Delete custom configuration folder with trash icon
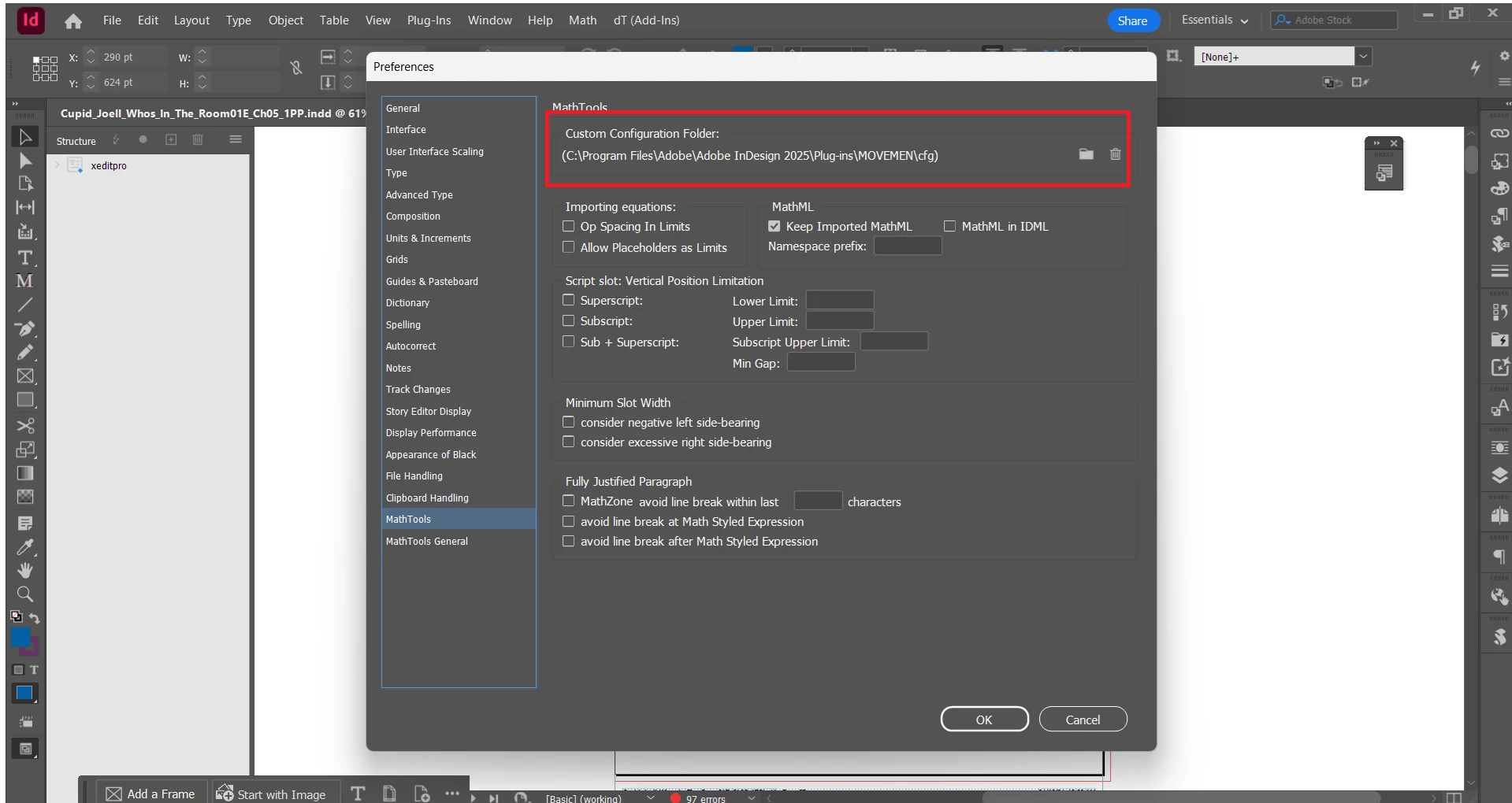This screenshot has height=803, width=1512. tap(1116, 154)
